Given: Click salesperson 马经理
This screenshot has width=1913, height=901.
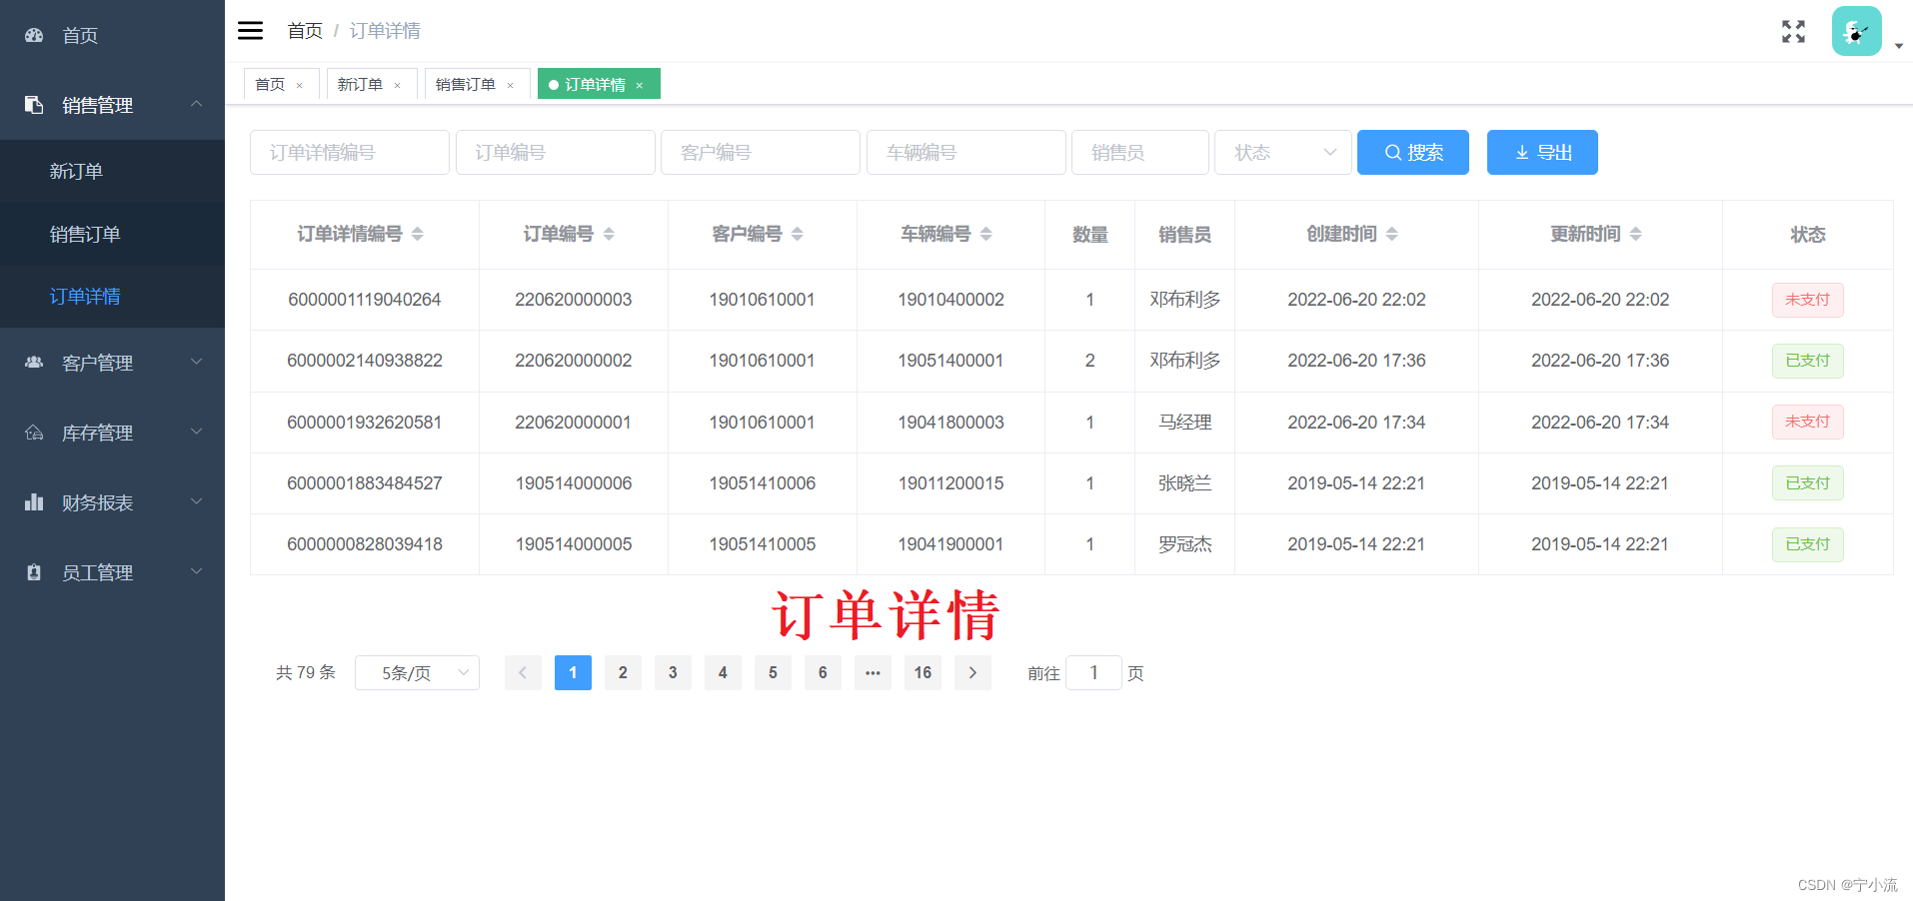Looking at the screenshot, I should click(x=1185, y=423).
